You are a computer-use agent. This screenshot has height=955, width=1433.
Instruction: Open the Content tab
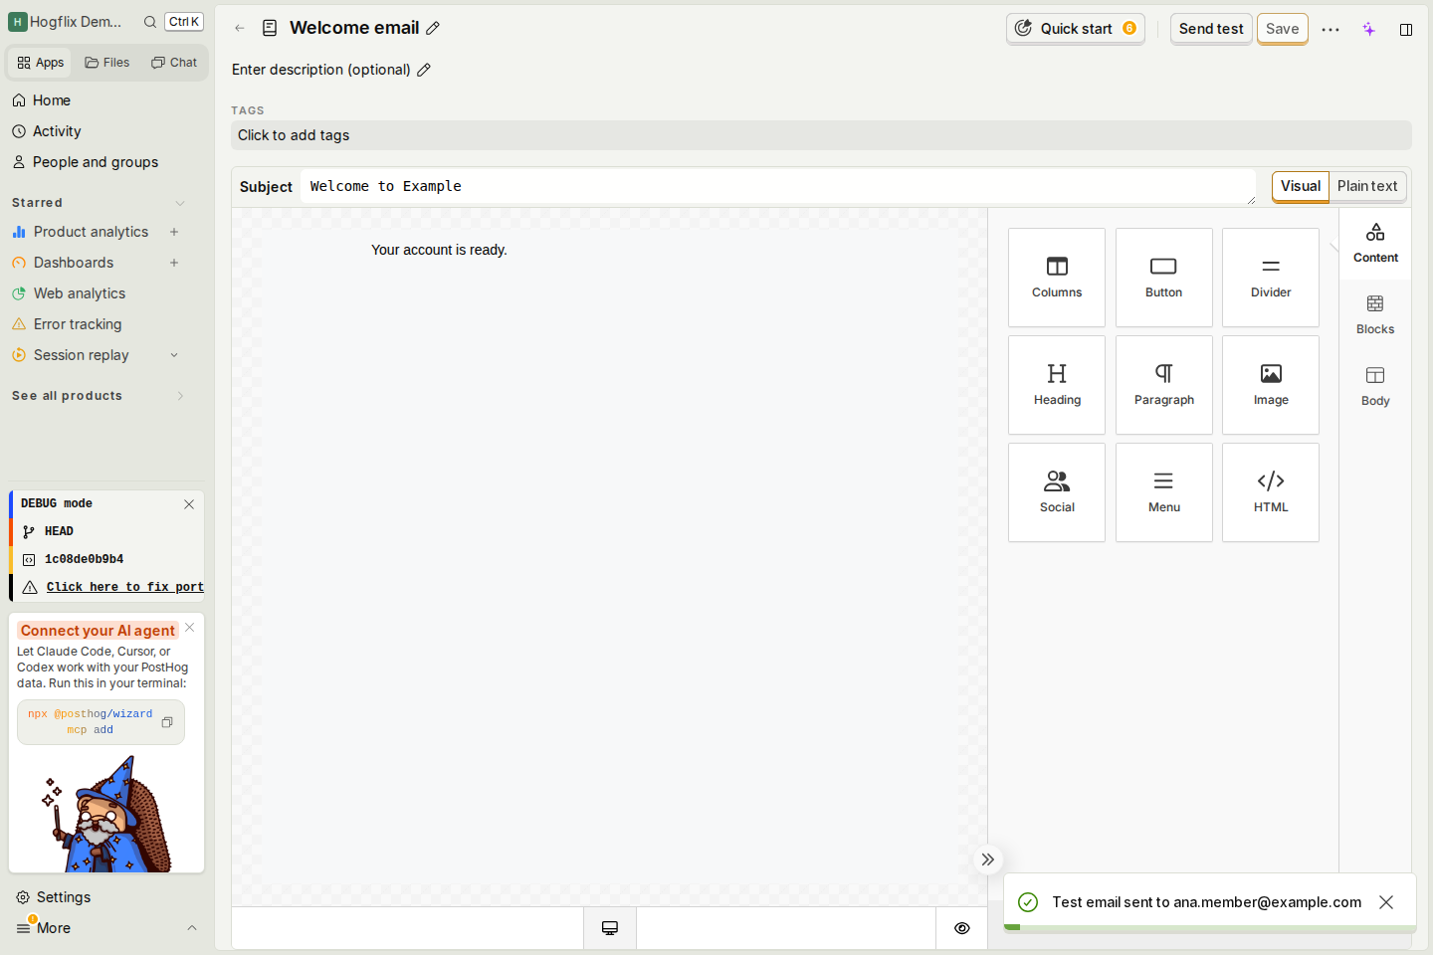[1375, 244]
